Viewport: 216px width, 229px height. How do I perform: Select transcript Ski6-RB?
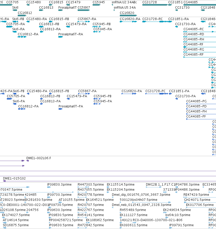coord(18,19)
